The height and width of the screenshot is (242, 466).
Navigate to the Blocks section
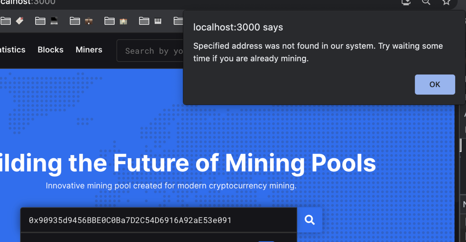tap(50, 50)
